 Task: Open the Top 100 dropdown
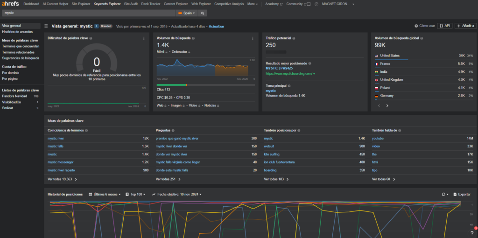[x=136, y=194]
